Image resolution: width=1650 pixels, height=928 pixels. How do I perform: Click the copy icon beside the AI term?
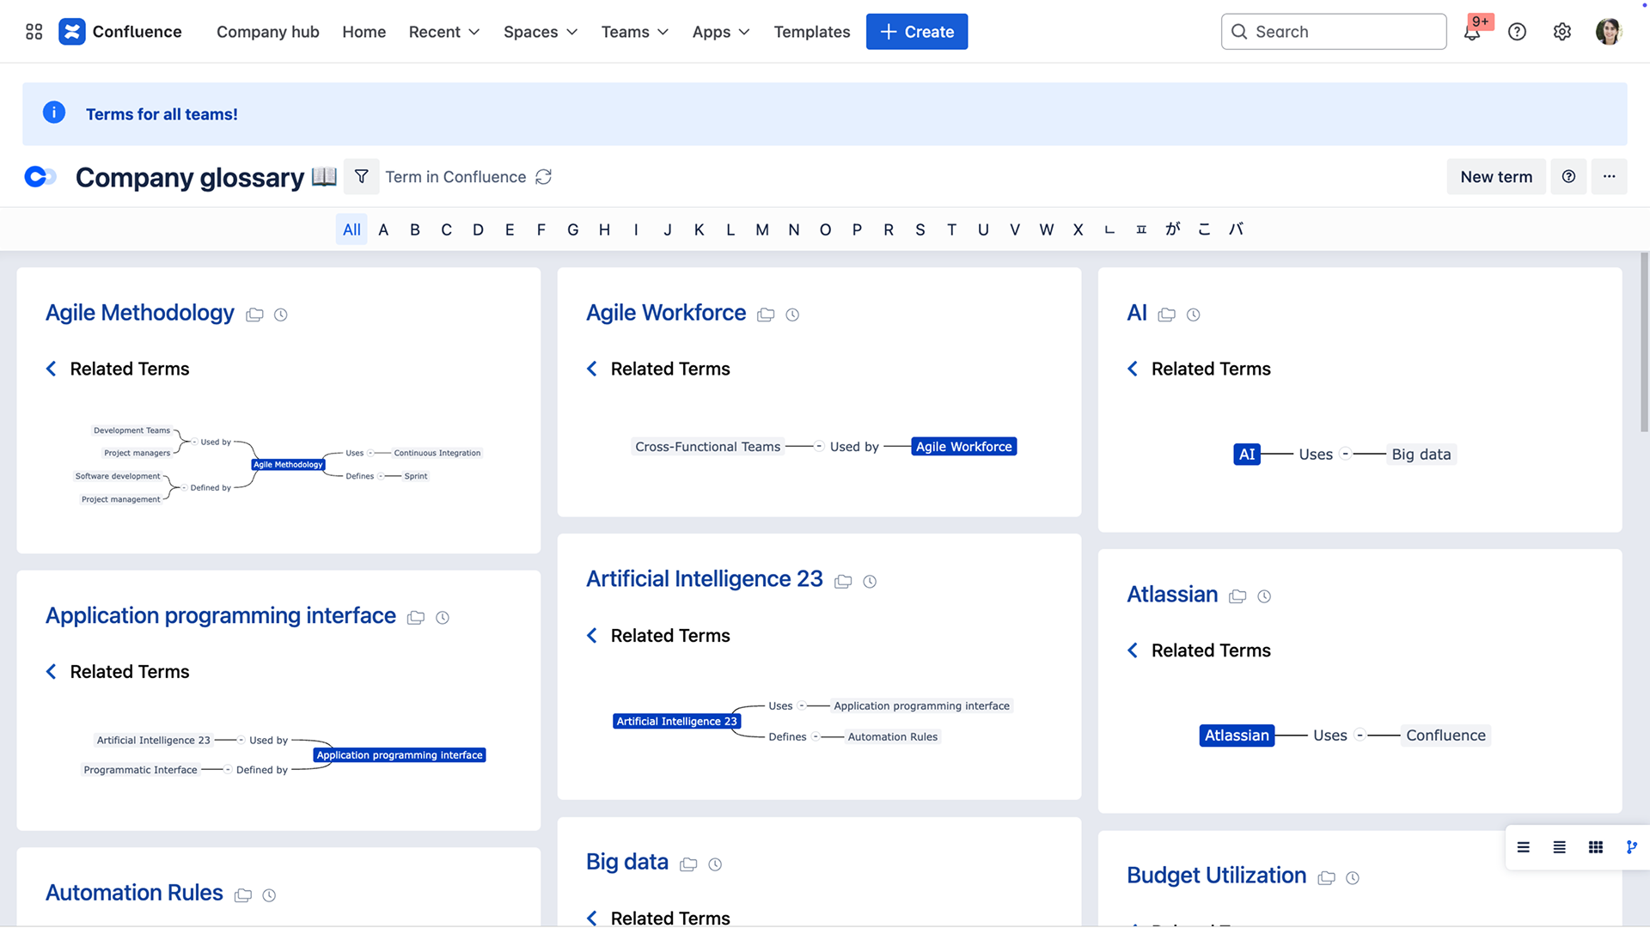1166,314
